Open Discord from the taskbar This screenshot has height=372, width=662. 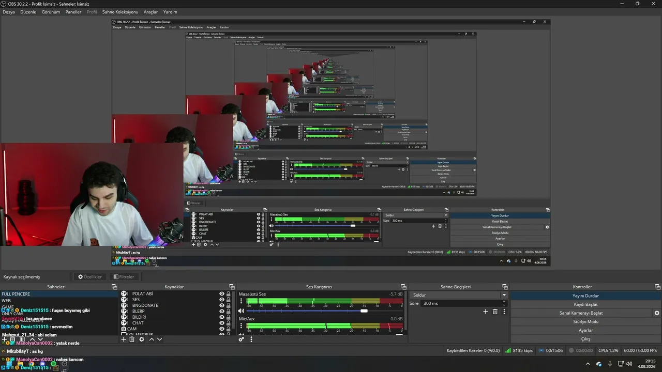click(42, 364)
